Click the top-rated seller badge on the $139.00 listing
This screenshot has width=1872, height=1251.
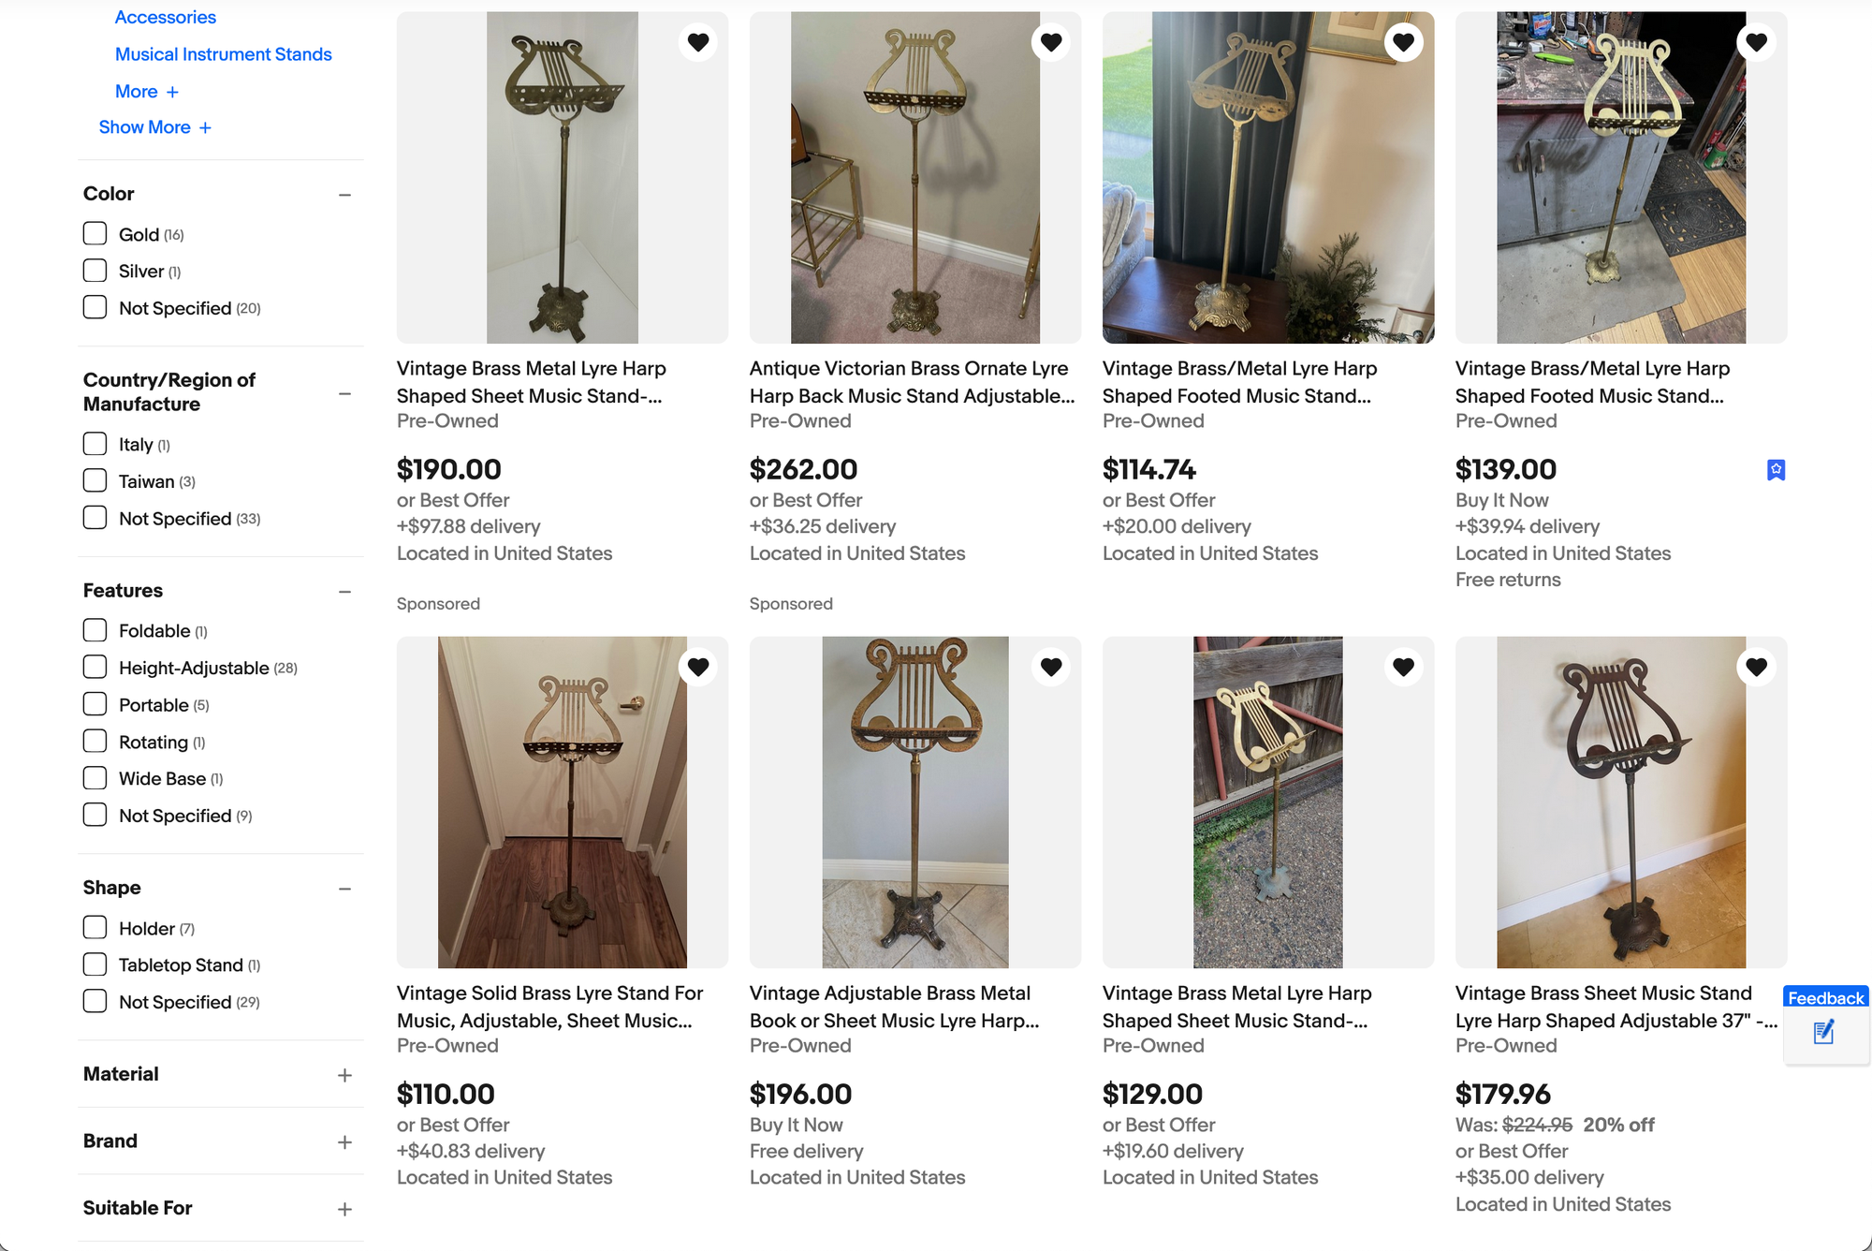(1776, 469)
